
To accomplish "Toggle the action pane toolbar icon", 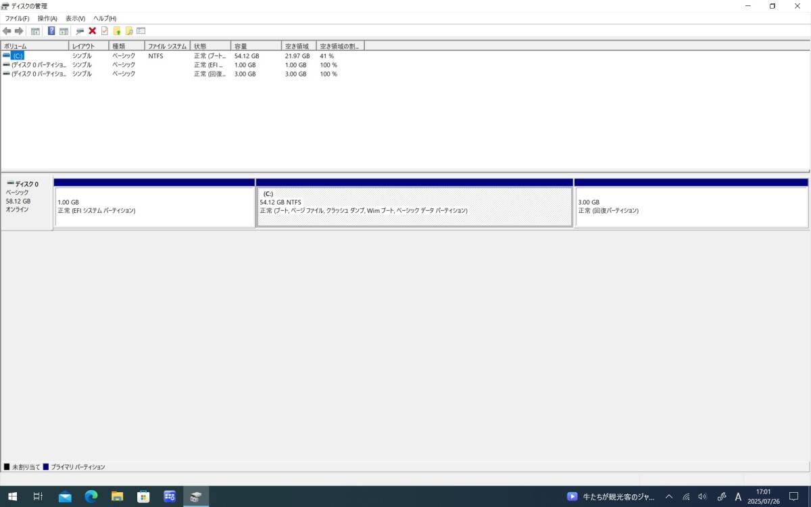I will 64,31.
